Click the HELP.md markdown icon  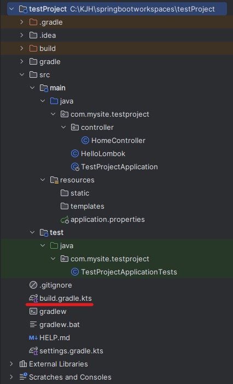[33, 338]
